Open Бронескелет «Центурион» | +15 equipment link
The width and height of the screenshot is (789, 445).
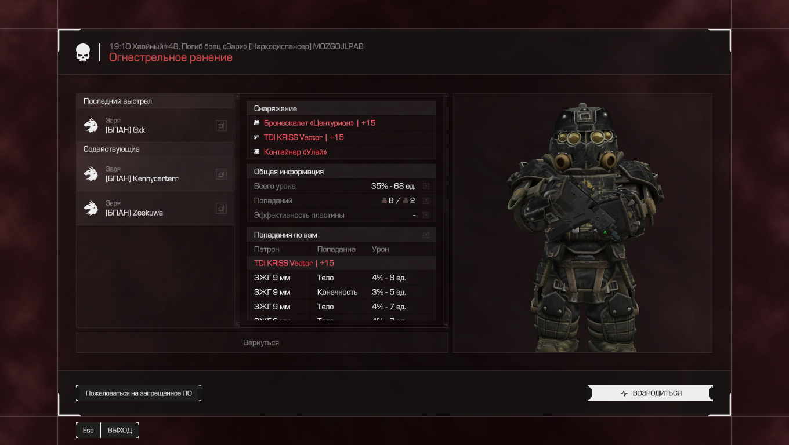pyautogui.click(x=320, y=123)
